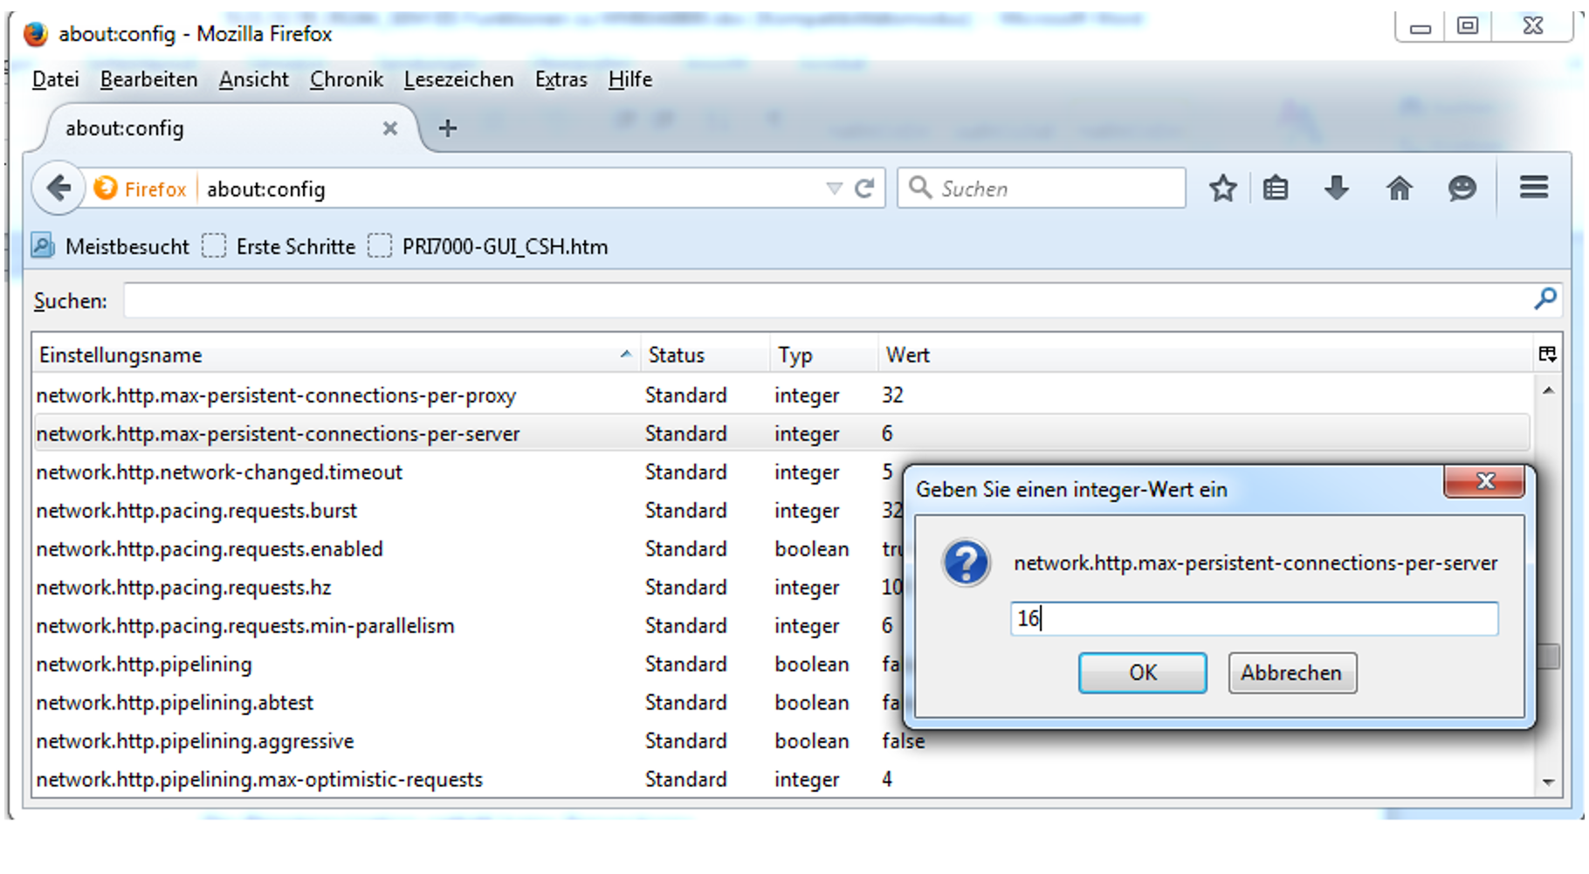1589x874 pixels.
Task: Click the integer value input field
Action: [1254, 619]
